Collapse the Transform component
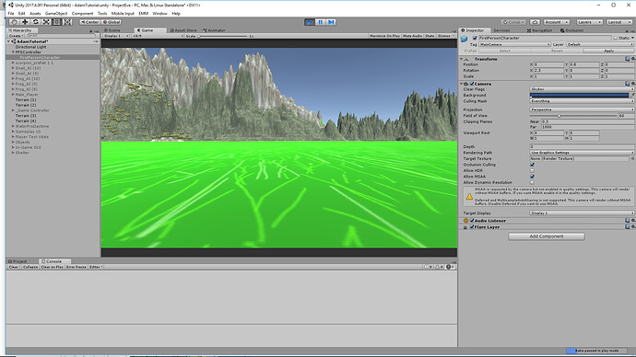Image resolution: width=636 pixels, height=357 pixels. pos(462,59)
